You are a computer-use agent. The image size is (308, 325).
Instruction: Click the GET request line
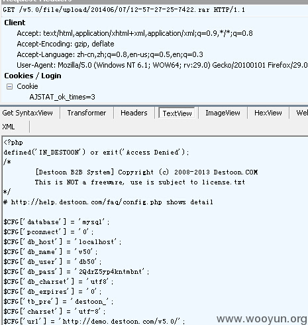click(x=124, y=10)
